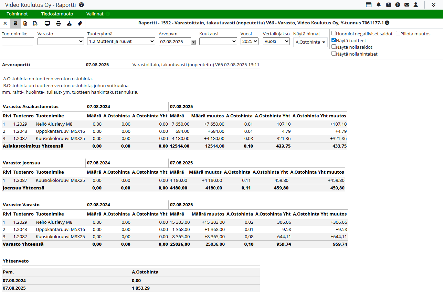Expand the Näytä hinnat A.Ostohinta dropdown
Screen dimensions: 443x302
coord(310,42)
